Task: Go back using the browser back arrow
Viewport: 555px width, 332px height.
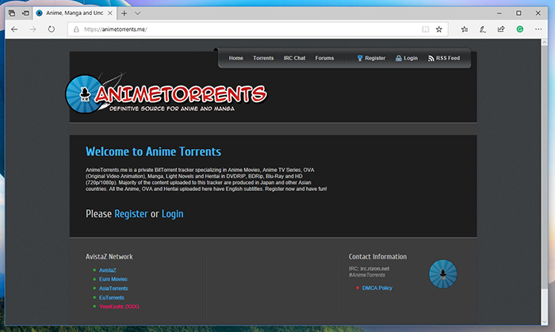Action: click(14, 29)
